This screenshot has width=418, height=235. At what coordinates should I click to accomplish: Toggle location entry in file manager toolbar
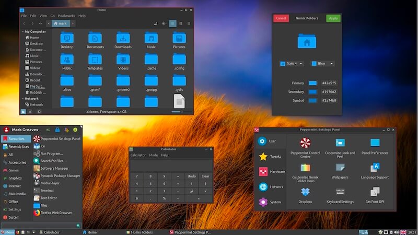tap(155, 23)
